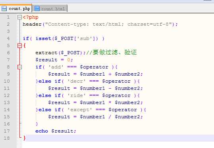Click the file icon on count.html tab
The height and width of the screenshot is (148, 214).
click(37, 8)
